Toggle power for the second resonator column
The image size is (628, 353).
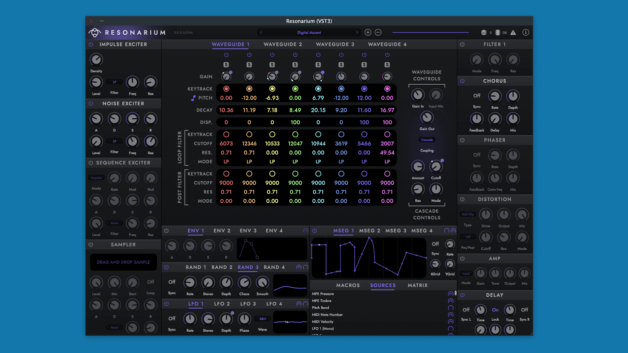[249, 55]
